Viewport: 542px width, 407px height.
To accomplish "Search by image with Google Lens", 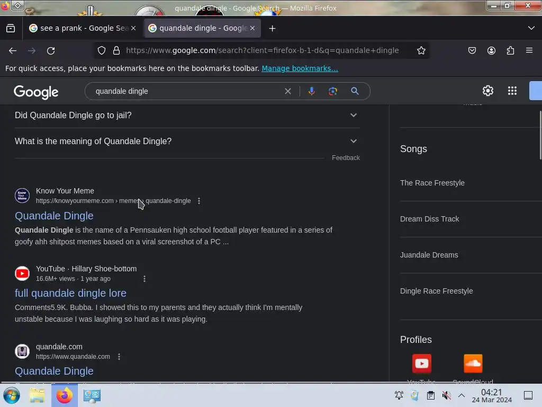I will point(332,91).
